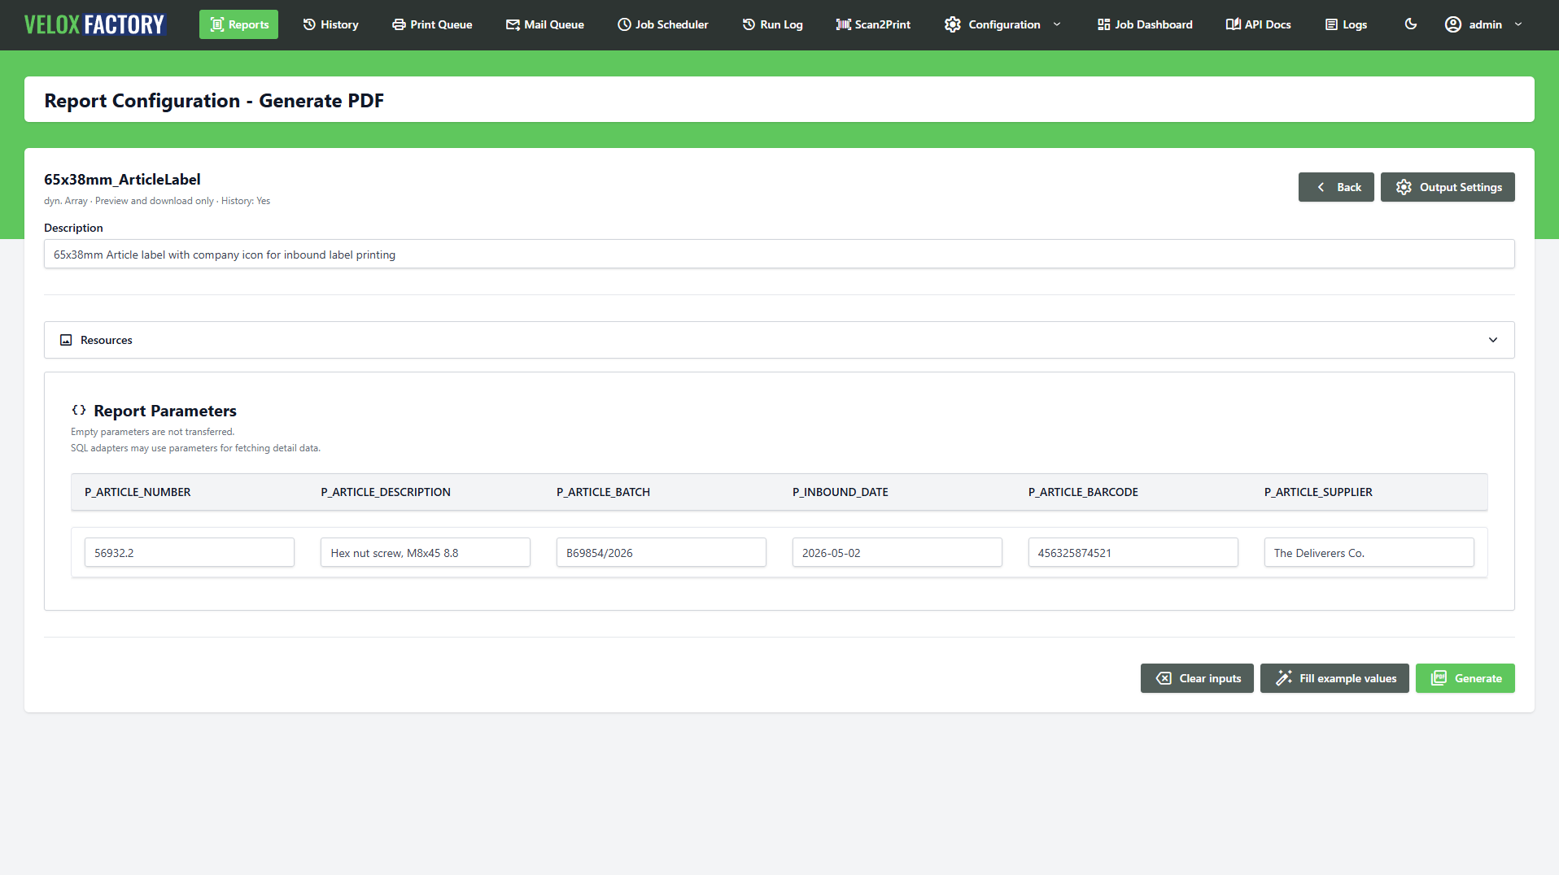Click the Scan2Print barcode icon
This screenshot has width=1559, height=875.
[843, 24]
